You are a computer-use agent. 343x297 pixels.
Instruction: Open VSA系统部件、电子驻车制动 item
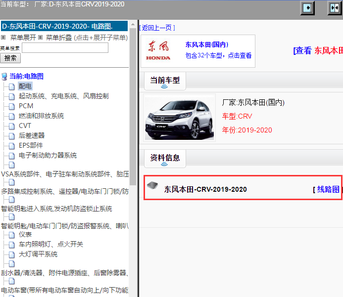coord(65,174)
